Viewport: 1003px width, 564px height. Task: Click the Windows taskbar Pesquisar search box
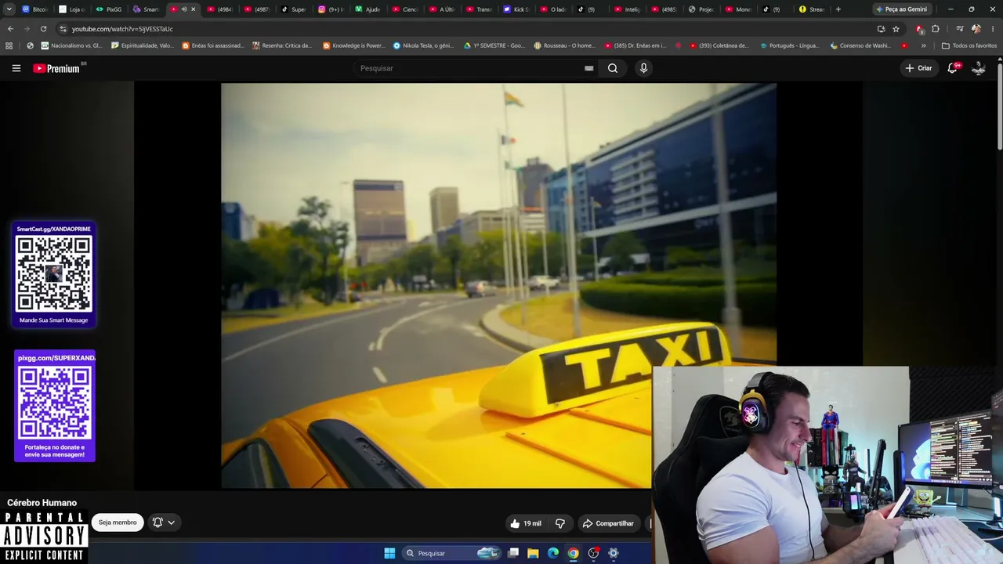pos(451,553)
